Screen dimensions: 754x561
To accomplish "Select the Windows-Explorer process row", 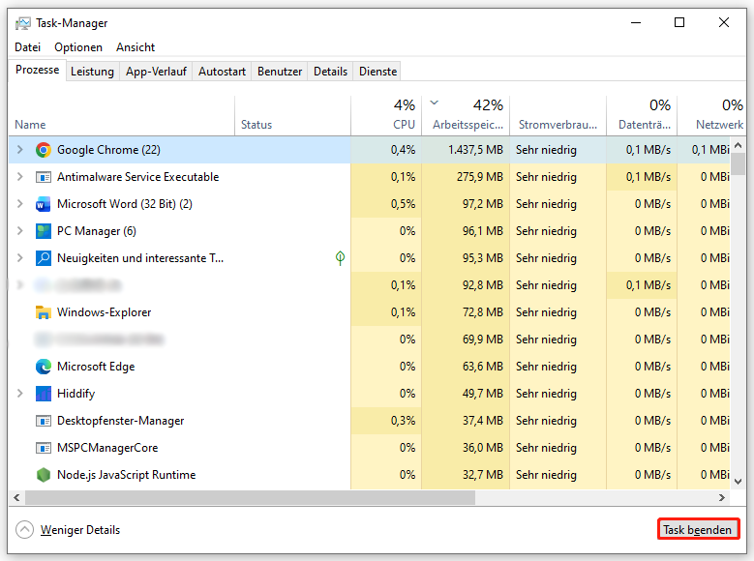I will [370, 312].
